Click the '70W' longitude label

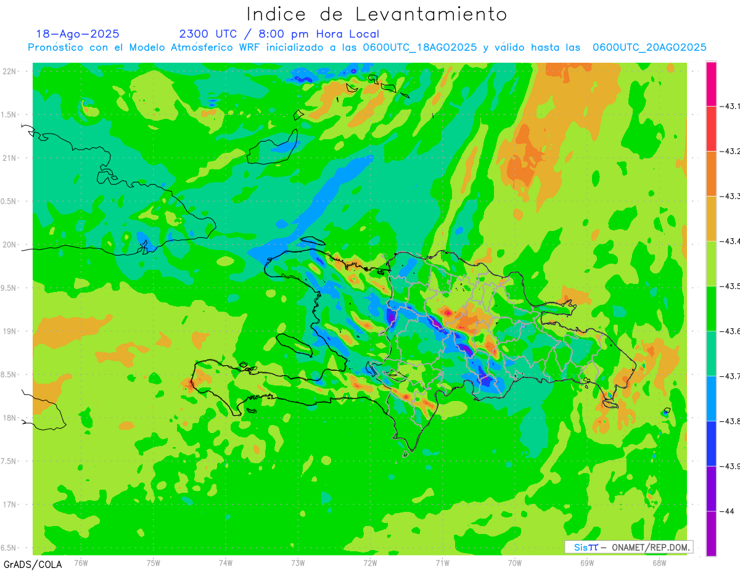click(x=515, y=562)
